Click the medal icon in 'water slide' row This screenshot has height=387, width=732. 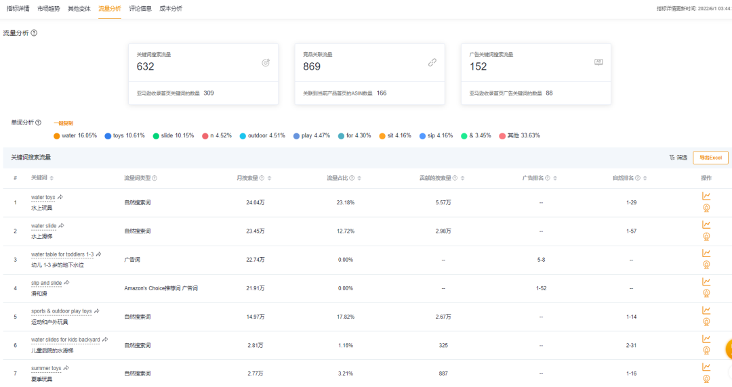(706, 236)
